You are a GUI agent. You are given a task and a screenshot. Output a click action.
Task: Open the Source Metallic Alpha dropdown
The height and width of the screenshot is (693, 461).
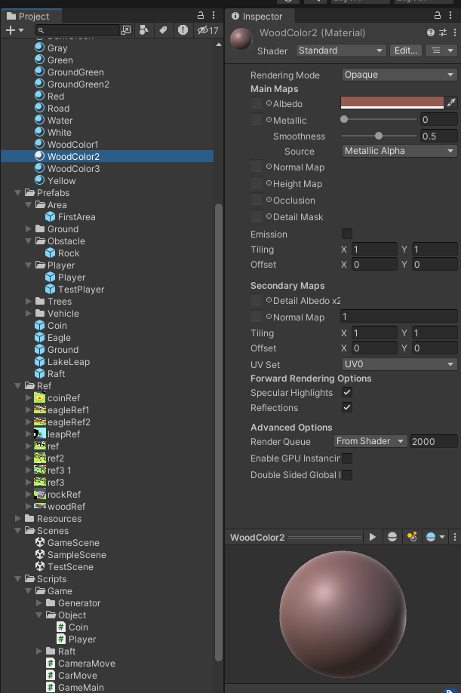[x=399, y=151]
